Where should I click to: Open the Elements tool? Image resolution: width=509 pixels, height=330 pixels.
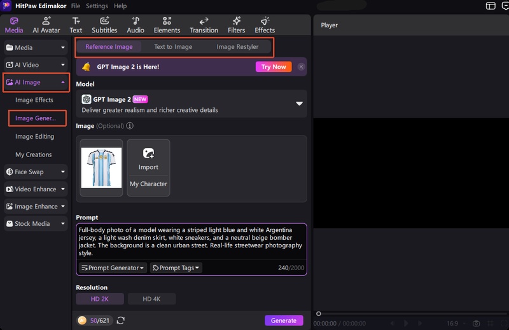pos(167,25)
